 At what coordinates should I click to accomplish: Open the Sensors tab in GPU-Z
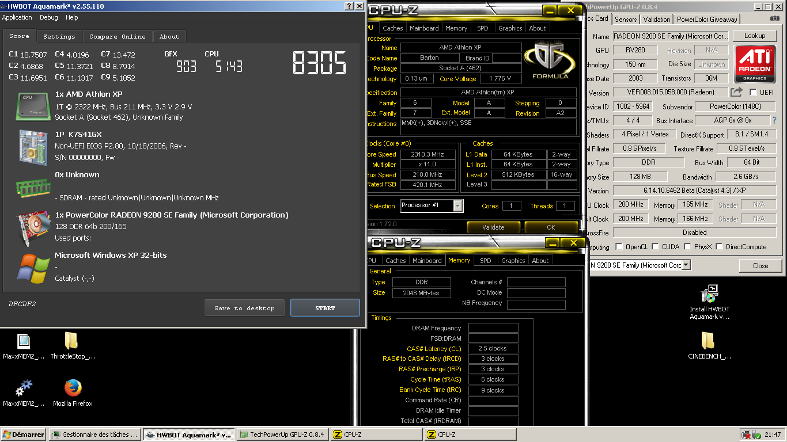pos(626,19)
